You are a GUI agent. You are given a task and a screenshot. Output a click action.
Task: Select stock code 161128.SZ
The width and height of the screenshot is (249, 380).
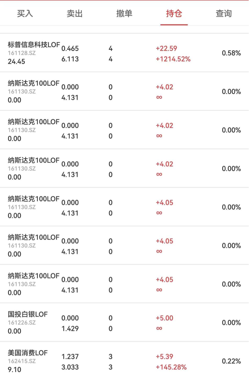point(22,53)
